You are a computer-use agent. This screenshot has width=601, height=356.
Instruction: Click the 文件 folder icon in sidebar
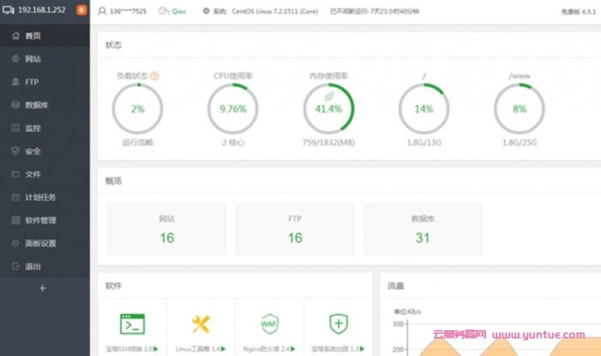tap(15, 174)
